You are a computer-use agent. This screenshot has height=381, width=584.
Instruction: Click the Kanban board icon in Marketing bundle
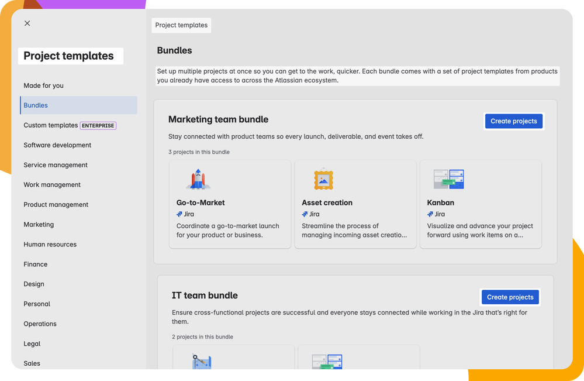point(449,179)
